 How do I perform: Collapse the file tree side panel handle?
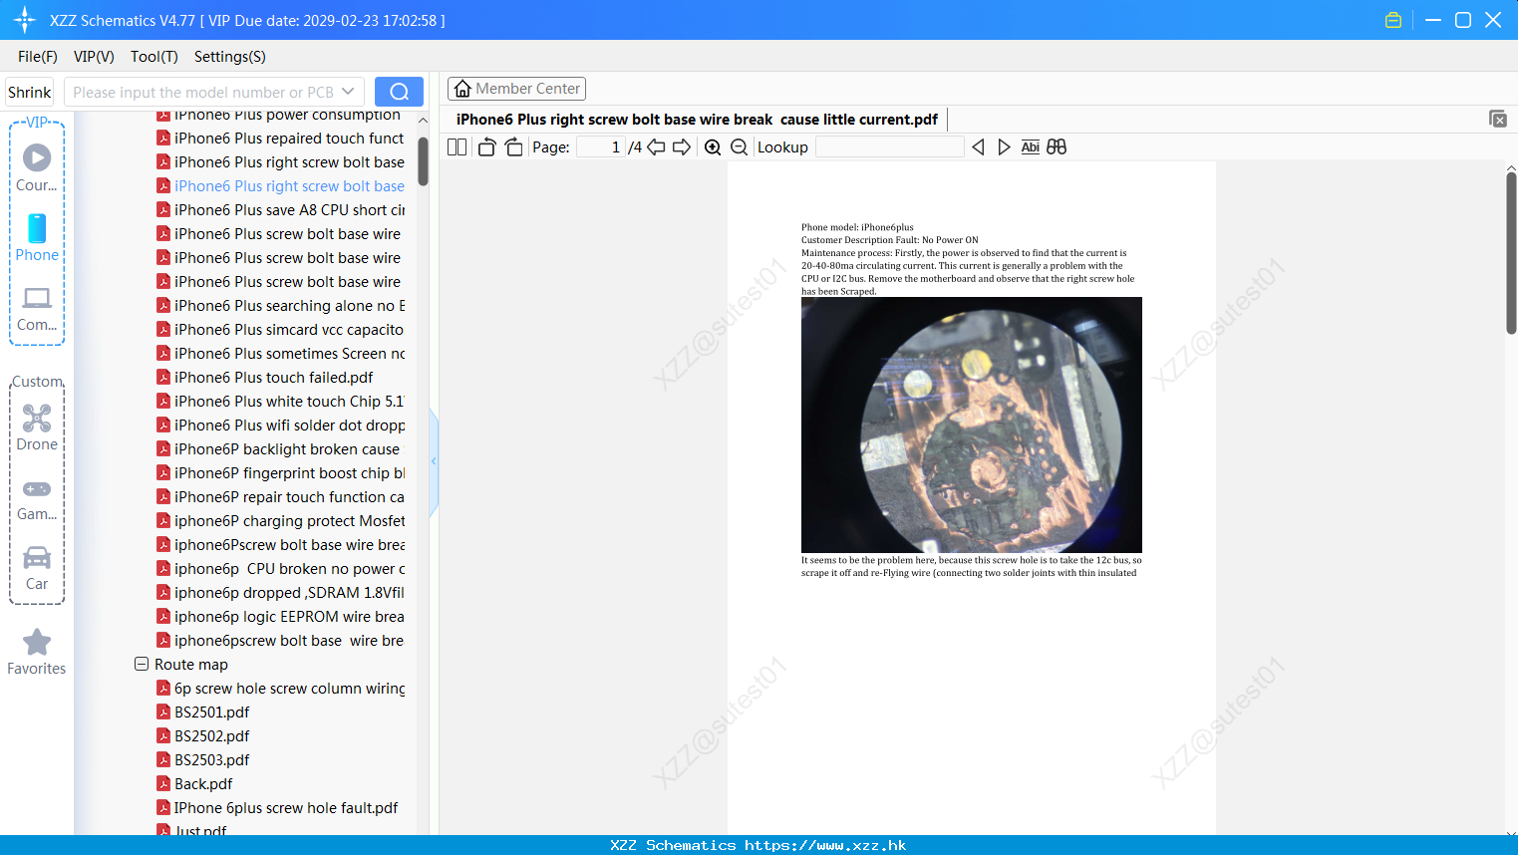(x=434, y=461)
